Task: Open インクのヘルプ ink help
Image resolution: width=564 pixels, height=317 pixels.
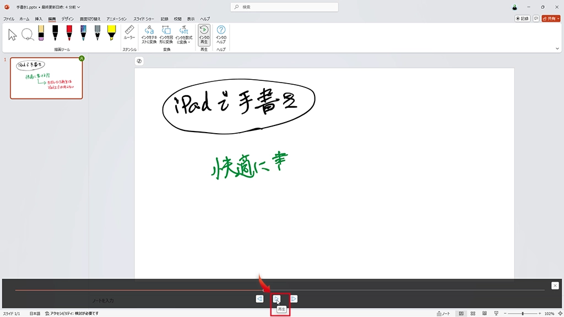Action: coord(221,35)
